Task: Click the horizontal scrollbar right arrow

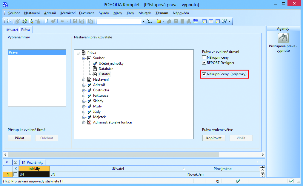Action: tap(262, 155)
